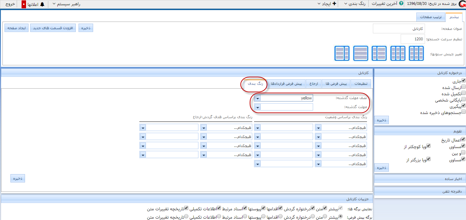466x220 pixels.
Task: Toggle the اعمال تاریخ checkbox
Action: tap(463, 139)
